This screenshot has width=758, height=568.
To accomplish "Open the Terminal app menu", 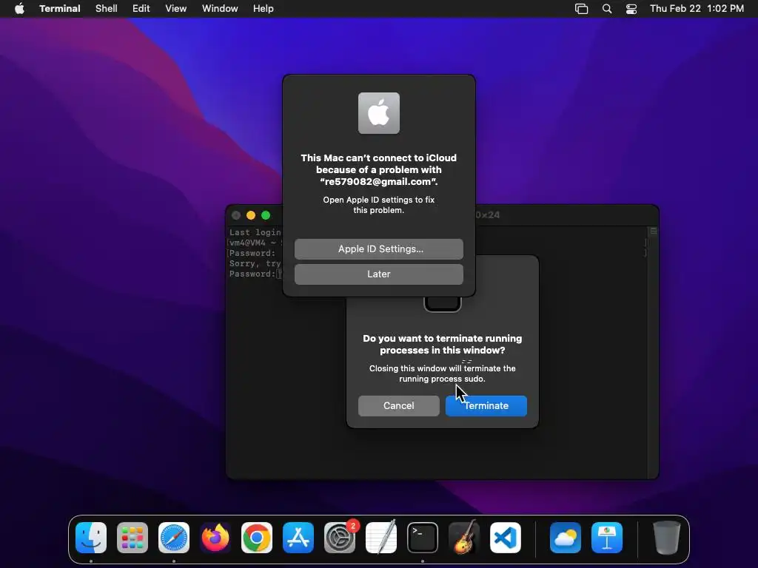I will [60, 9].
